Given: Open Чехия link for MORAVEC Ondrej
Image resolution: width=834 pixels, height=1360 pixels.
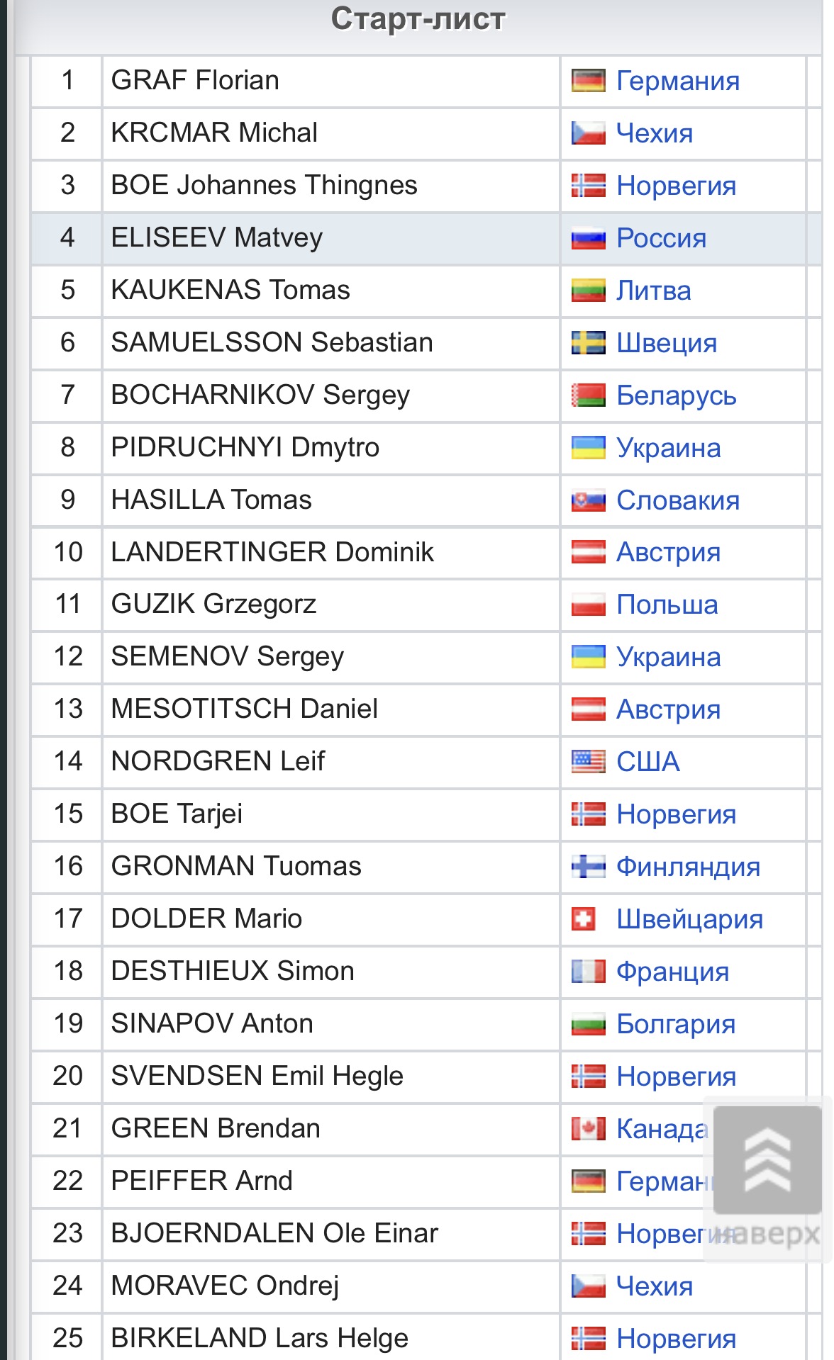Looking at the screenshot, I should pyautogui.click(x=655, y=1286).
